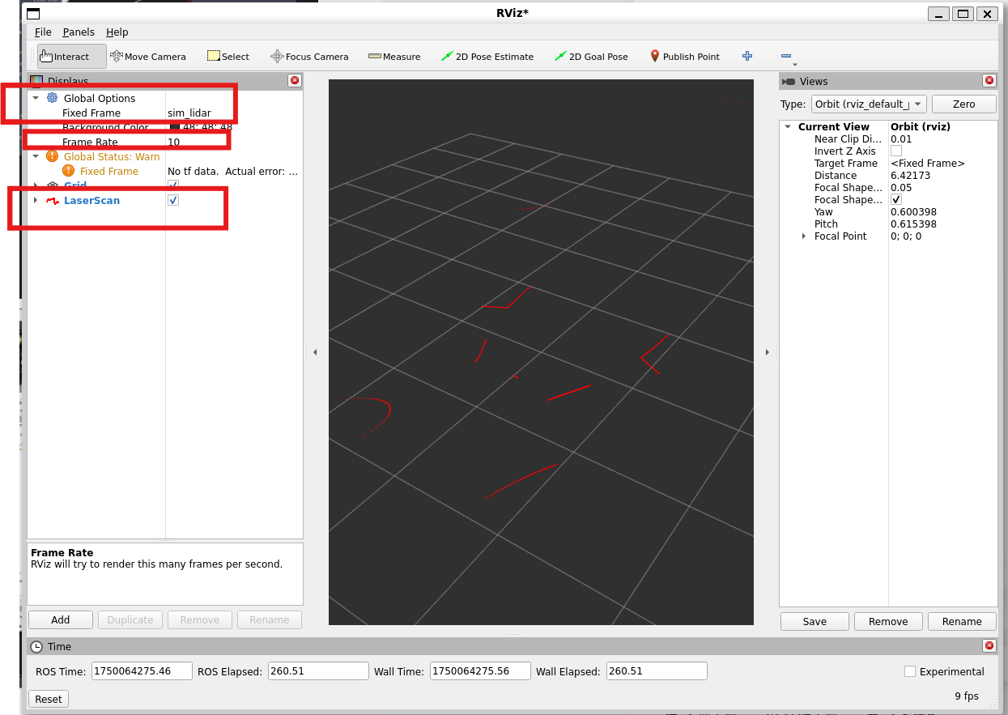Screen dimensions: 1008x715
Task: Activate the Move Camera tool
Action: pos(148,56)
